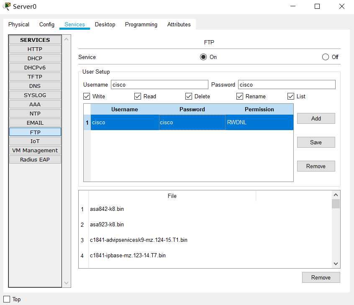Go to the Attributes tab
This screenshot has width=354, height=305.
(179, 24)
